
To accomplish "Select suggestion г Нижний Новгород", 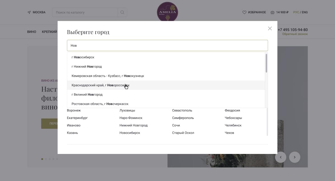I will [x=166, y=67].
